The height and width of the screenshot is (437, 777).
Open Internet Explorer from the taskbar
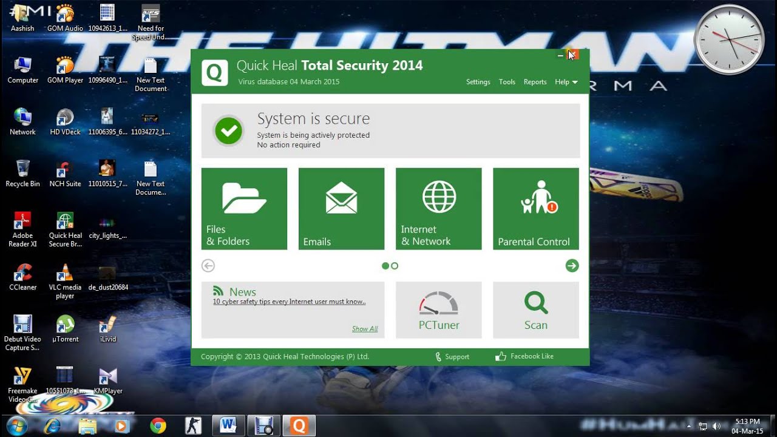click(x=52, y=425)
